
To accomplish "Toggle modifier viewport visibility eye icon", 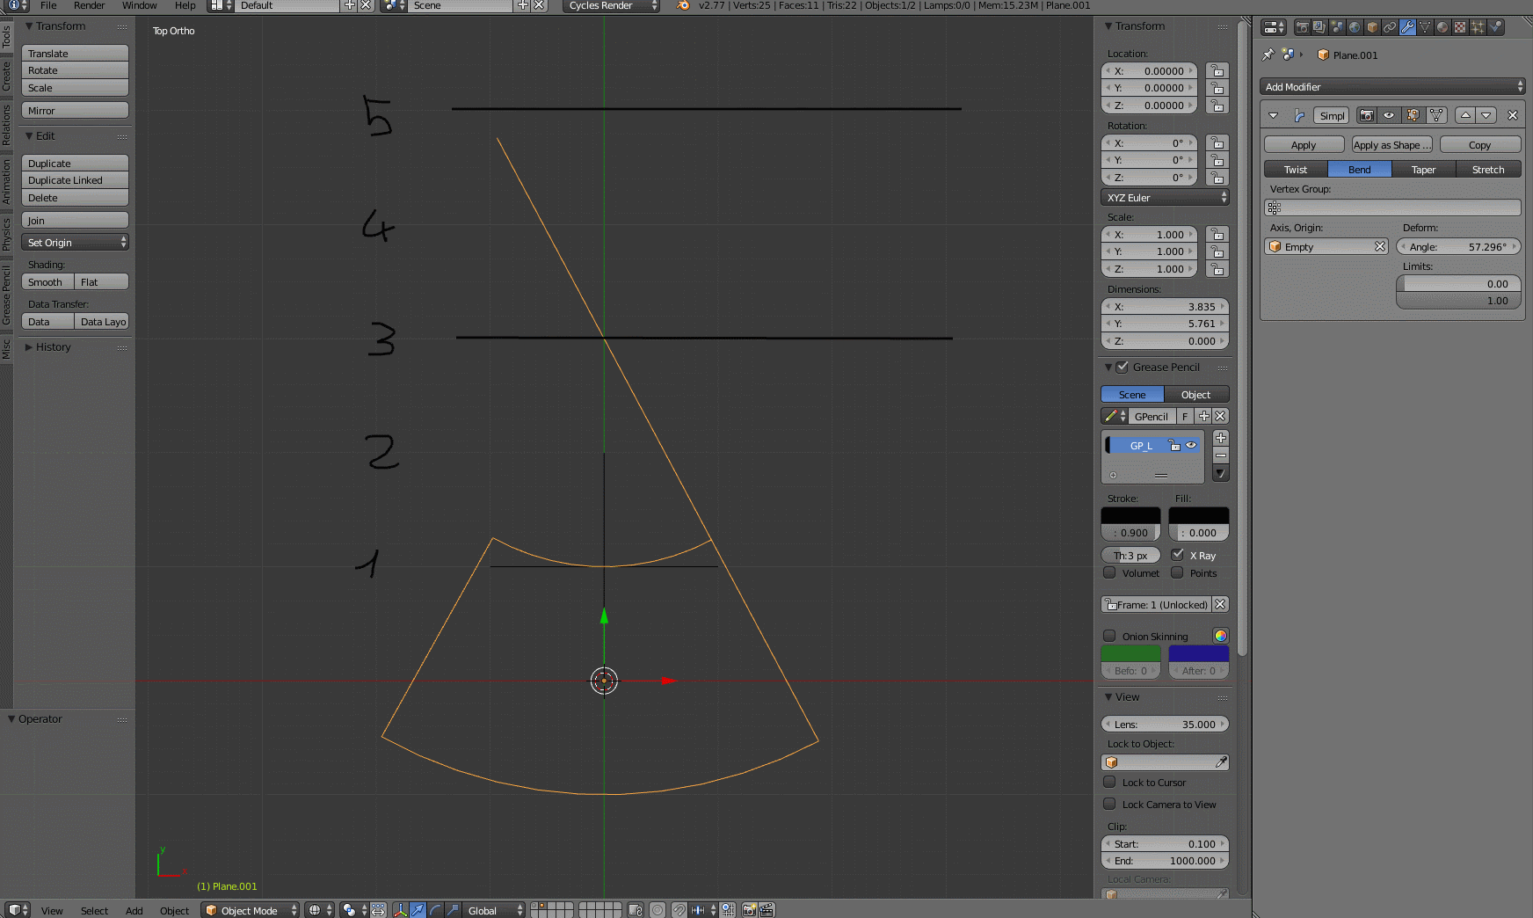I will coord(1388,115).
